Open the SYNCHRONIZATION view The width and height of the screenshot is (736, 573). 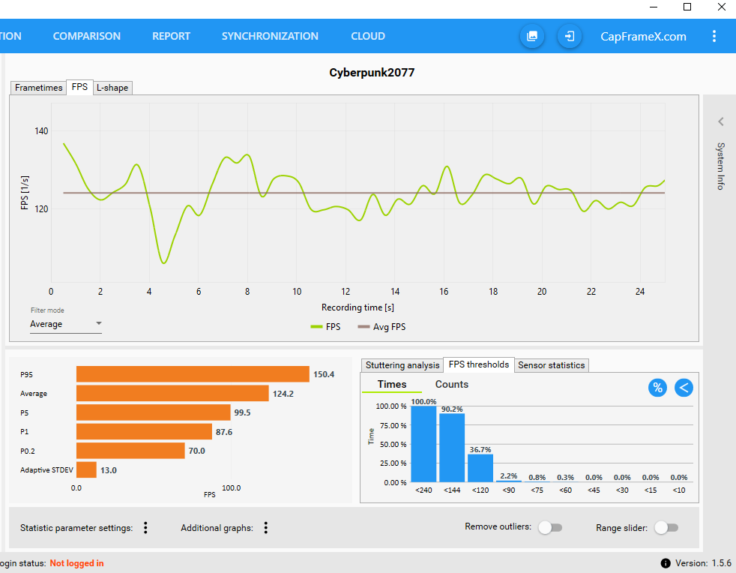click(x=270, y=36)
